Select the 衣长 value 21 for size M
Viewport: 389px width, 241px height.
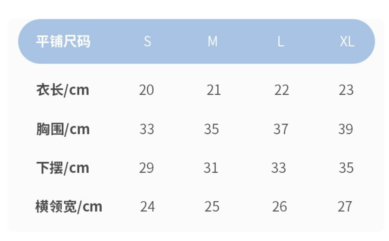click(213, 90)
